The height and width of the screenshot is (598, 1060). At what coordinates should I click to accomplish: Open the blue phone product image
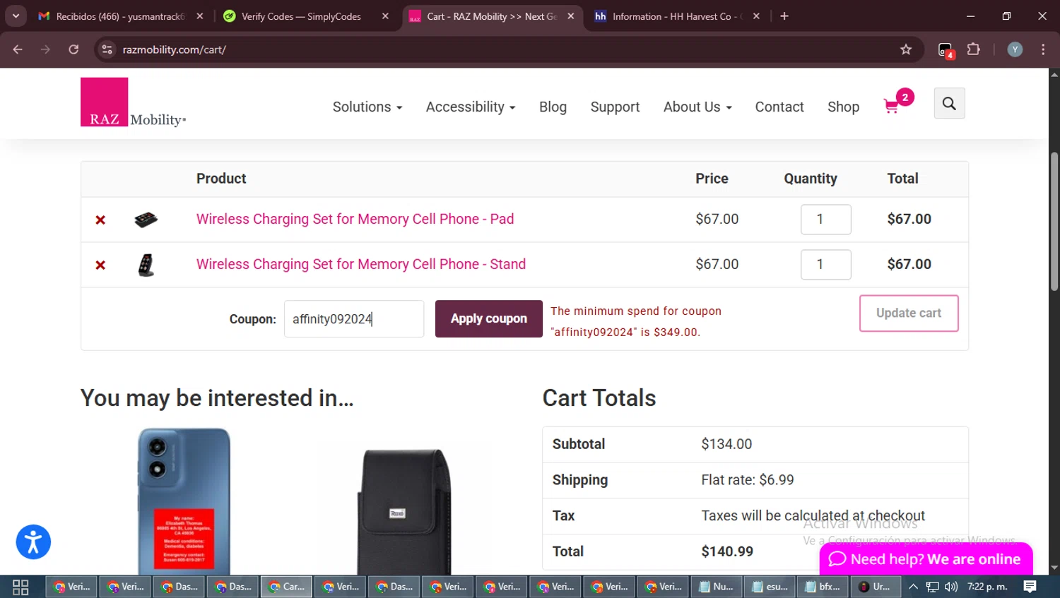184,501
